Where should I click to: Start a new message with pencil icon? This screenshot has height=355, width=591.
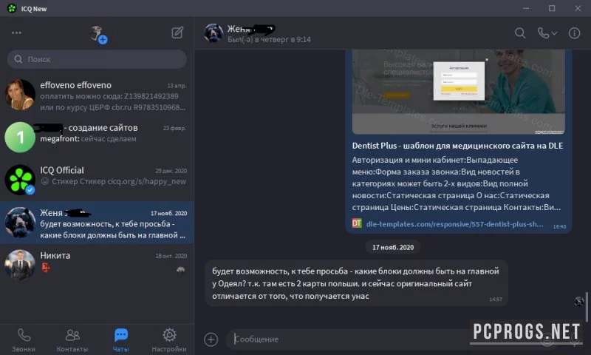(x=177, y=33)
